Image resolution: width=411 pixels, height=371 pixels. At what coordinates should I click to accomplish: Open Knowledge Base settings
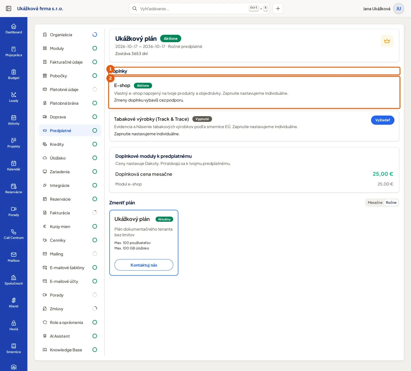[70, 350]
